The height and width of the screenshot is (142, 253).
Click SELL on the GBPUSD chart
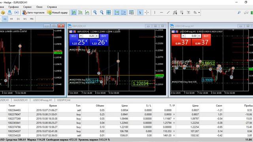(x=74, y=36)
